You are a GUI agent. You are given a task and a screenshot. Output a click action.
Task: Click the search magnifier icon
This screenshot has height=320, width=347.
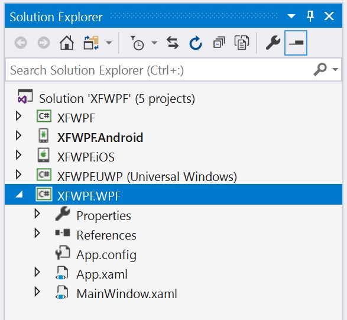pos(320,70)
